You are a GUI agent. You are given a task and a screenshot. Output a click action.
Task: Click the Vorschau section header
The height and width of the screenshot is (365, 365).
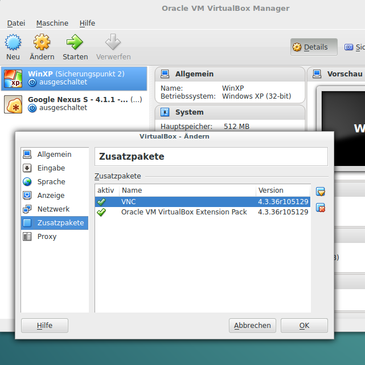337,74
